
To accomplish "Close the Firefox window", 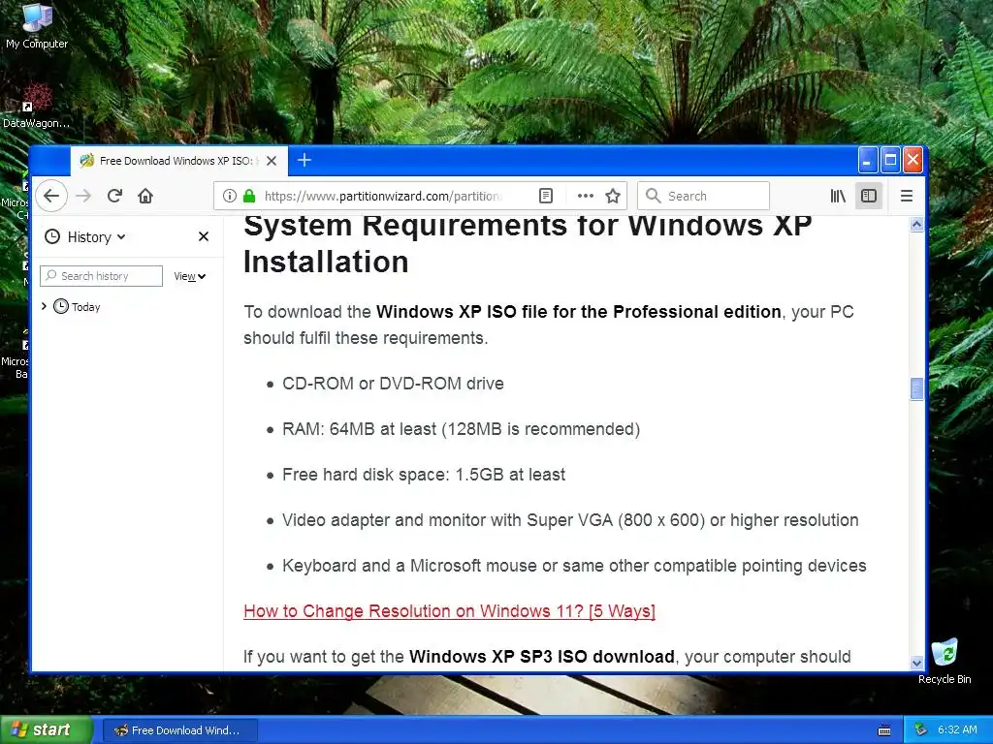I will pyautogui.click(x=913, y=160).
